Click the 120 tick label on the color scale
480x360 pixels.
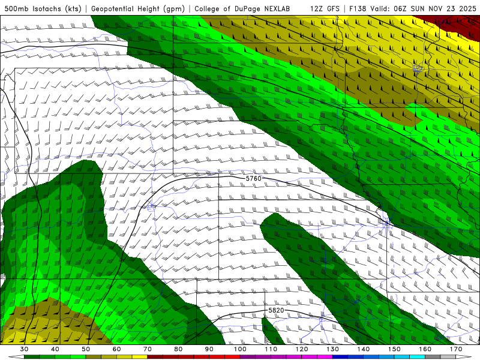(302, 349)
